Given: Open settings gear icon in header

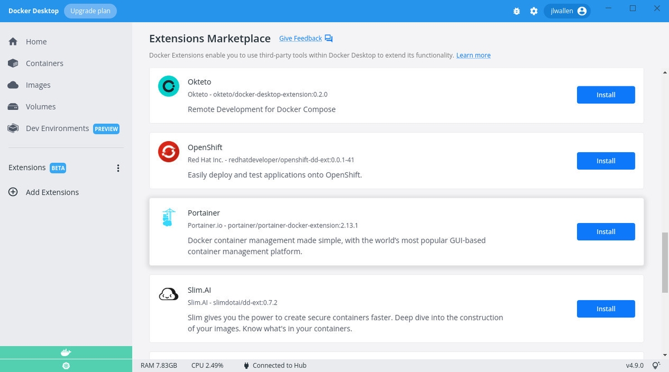Looking at the screenshot, I should point(534,11).
